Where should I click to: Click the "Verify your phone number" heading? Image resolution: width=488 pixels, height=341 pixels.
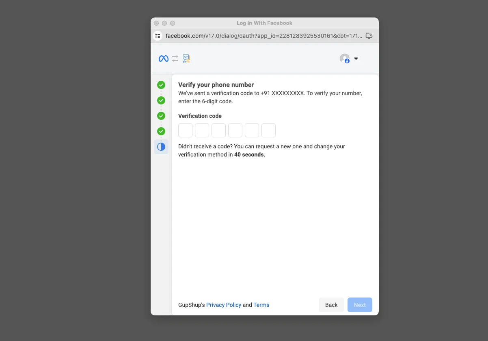[x=216, y=85]
